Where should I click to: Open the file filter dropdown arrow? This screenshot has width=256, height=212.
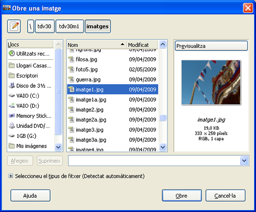[x=244, y=160]
